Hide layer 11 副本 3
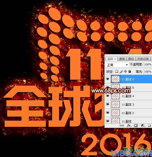 point(108,104)
